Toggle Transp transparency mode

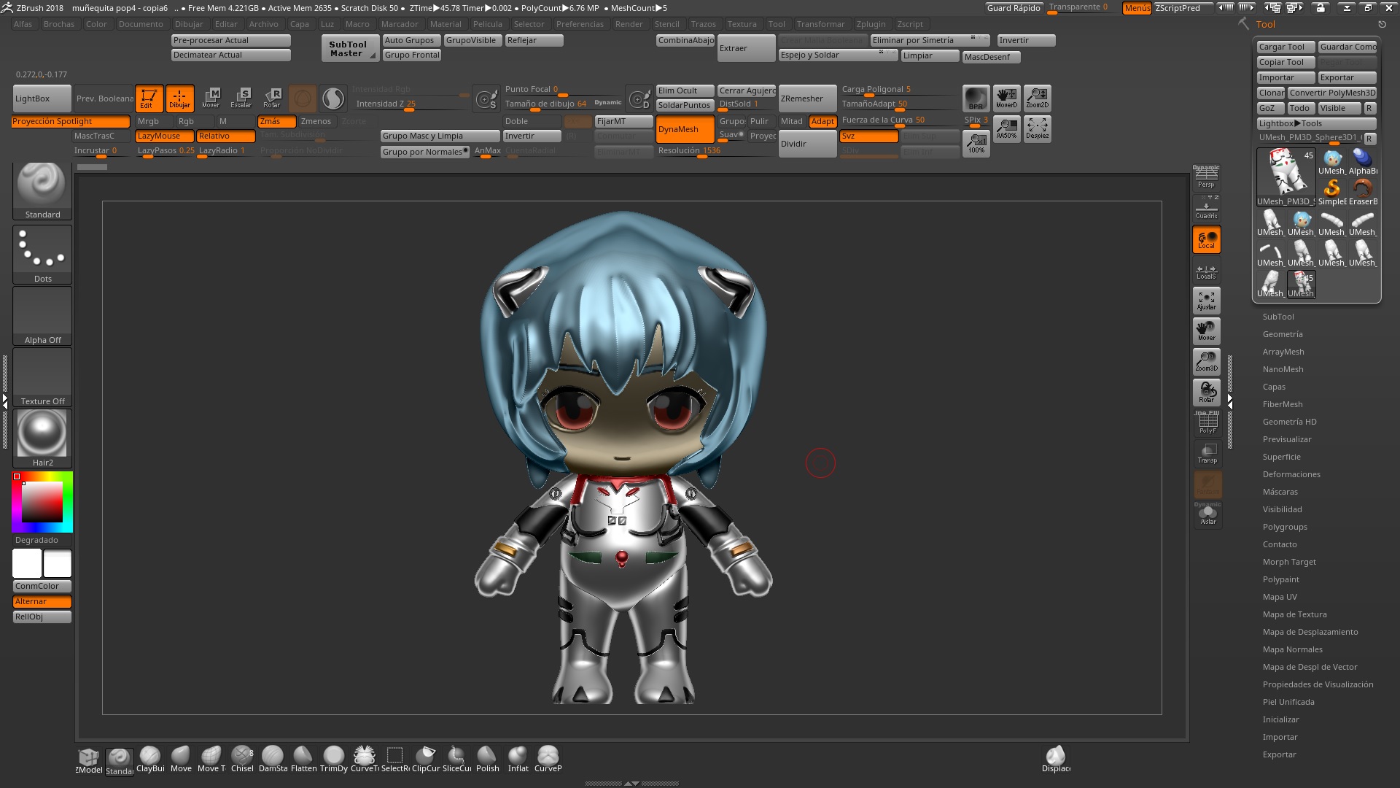point(1207,453)
